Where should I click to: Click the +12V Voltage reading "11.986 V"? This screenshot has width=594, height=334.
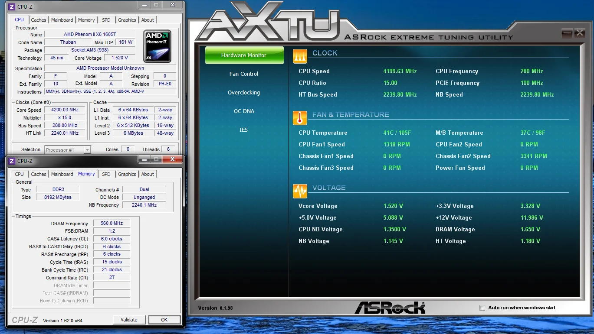[x=532, y=218]
